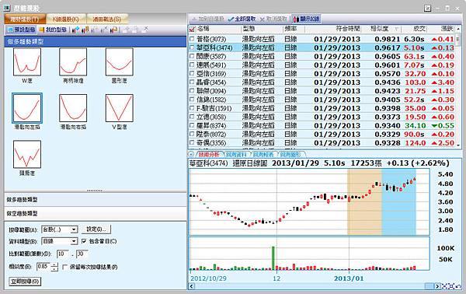The height and width of the screenshot is (294, 466).
Task: Open the 技術分析 tab
Action: click(x=209, y=155)
